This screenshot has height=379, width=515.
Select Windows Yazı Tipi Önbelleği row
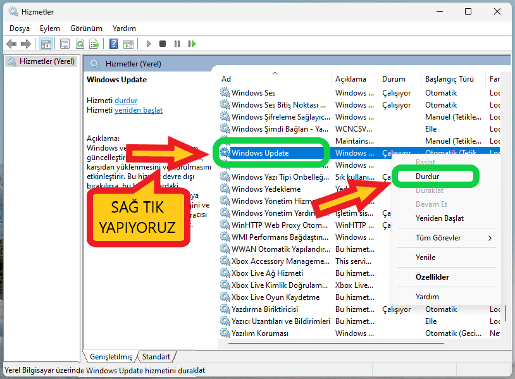point(306,177)
